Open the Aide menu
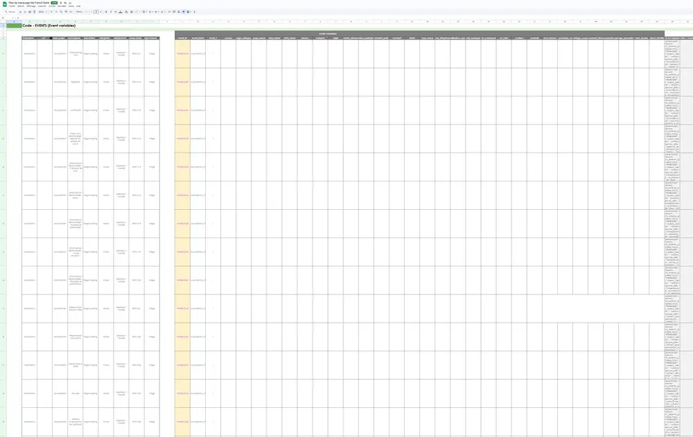The height and width of the screenshot is (437, 693). pyautogui.click(x=79, y=6)
